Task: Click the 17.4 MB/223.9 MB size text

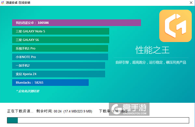Action: [x=78, y=111]
